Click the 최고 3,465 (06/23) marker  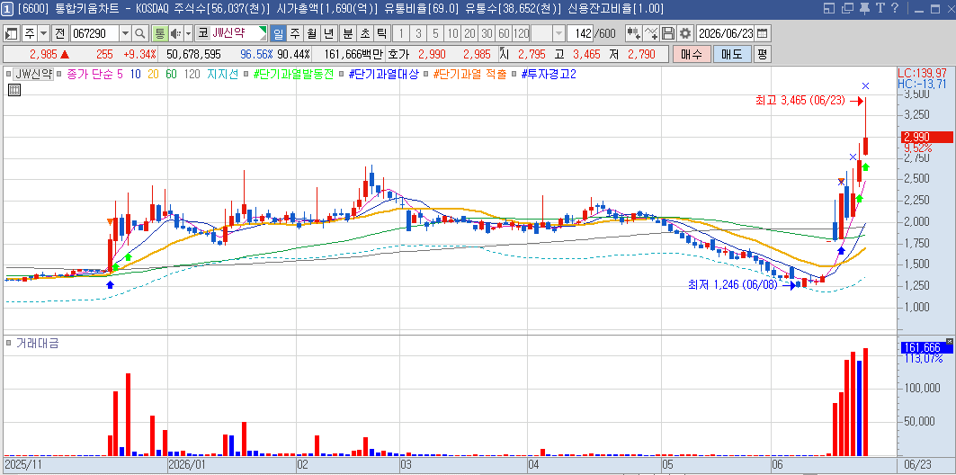pos(809,102)
